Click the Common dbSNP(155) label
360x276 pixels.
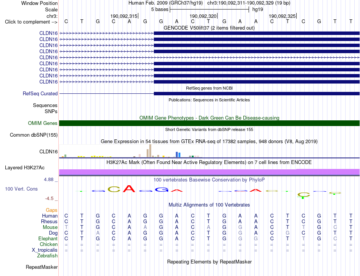[x=34, y=135]
